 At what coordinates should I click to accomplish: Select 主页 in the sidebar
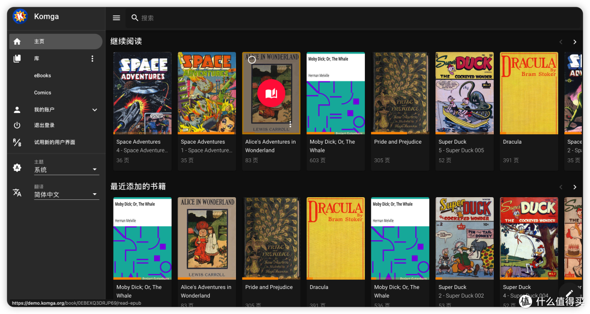click(56, 42)
